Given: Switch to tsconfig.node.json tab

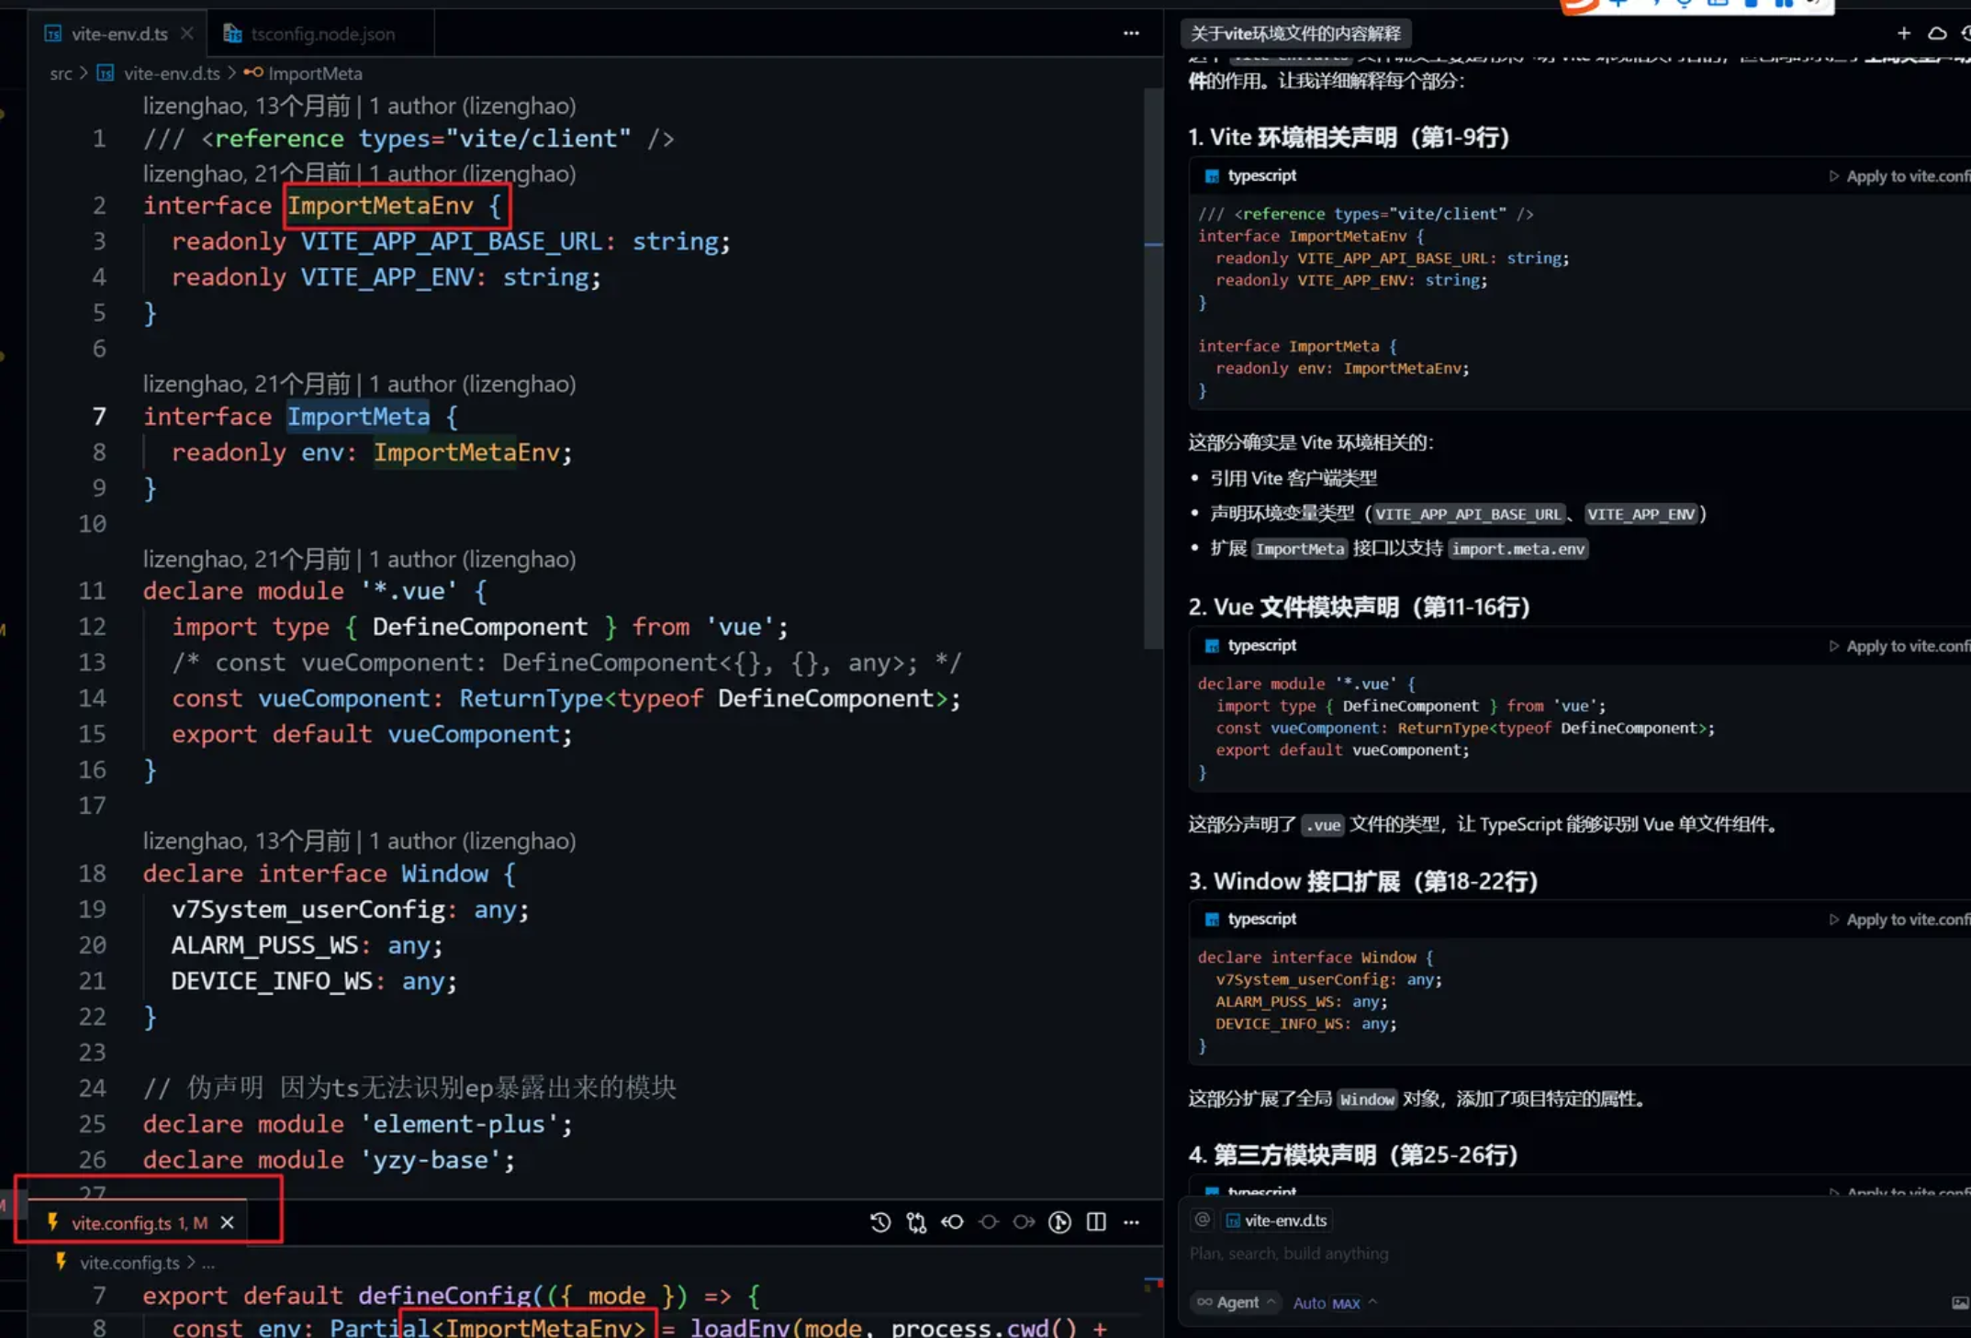Looking at the screenshot, I should (x=321, y=34).
